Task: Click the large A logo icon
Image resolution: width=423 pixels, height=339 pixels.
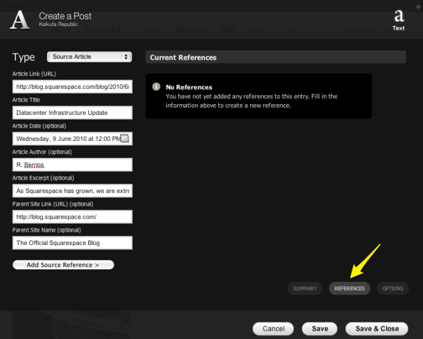Action: tap(20, 20)
